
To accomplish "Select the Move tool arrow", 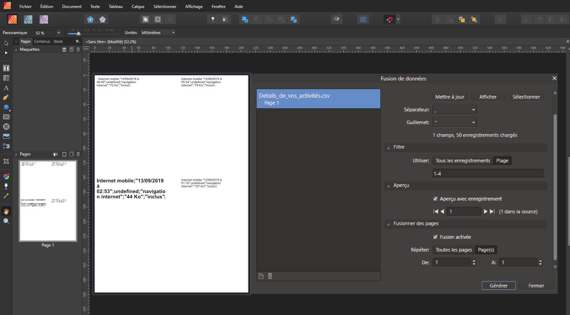I will (x=6, y=43).
